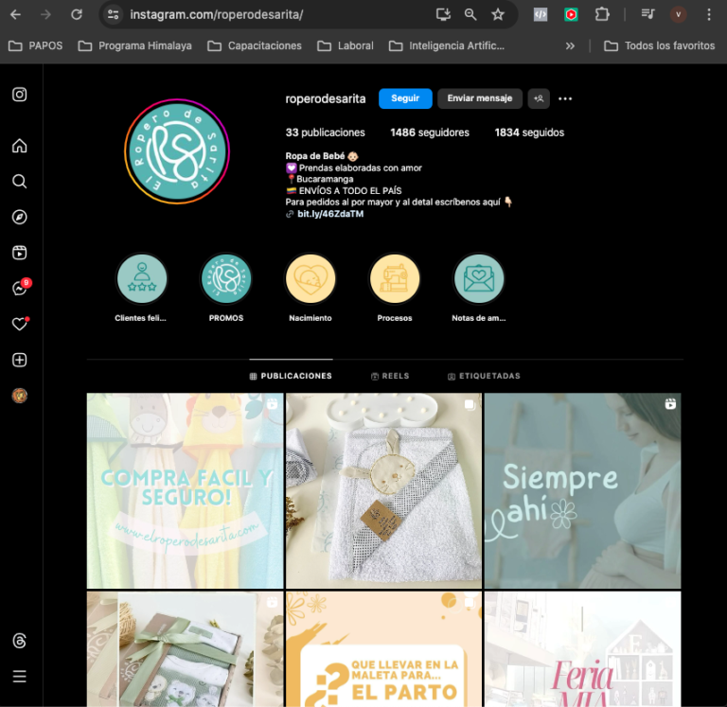Open PAPOS bookmarks folder
Screen dimensions: 727x707
point(35,45)
